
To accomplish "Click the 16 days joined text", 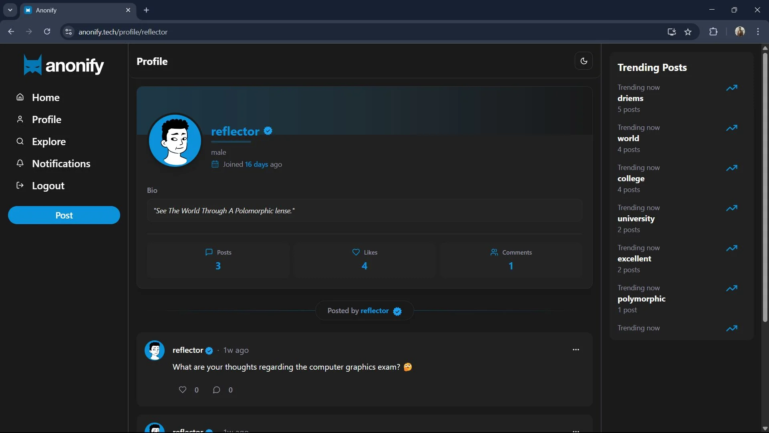I will click(x=256, y=164).
